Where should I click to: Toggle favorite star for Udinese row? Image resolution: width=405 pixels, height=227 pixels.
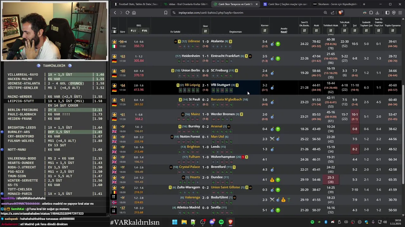click(x=114, y=42)
